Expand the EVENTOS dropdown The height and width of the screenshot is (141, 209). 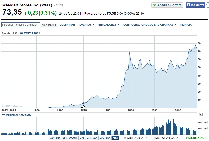point(87,25)
